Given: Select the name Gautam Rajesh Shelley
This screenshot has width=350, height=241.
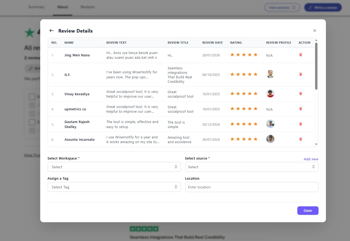Looking at the screenshot, I should coord(77,124).
